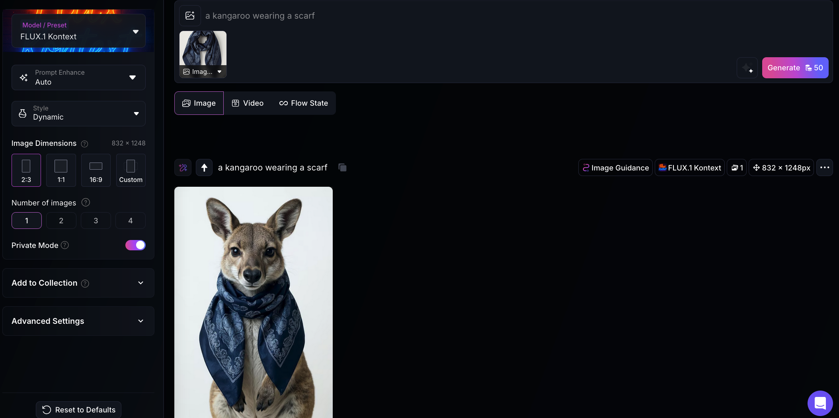Screen dimensions: 839x418
Task: Click the 832 × 1248 size label in sidebar
Action: (129, 143)
